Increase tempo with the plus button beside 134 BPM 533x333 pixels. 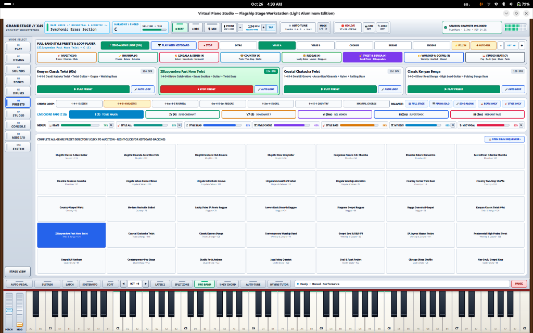pos(263,28)
